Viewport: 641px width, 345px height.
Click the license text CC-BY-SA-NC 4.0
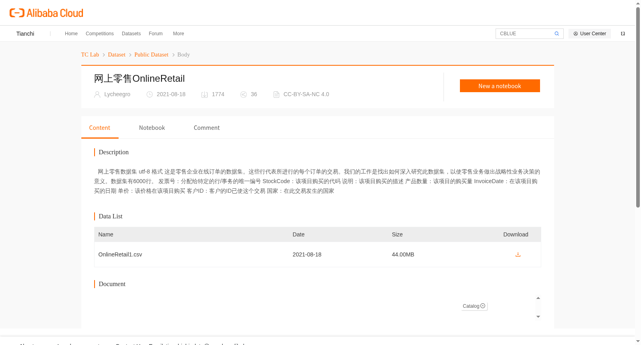[306, 94]
